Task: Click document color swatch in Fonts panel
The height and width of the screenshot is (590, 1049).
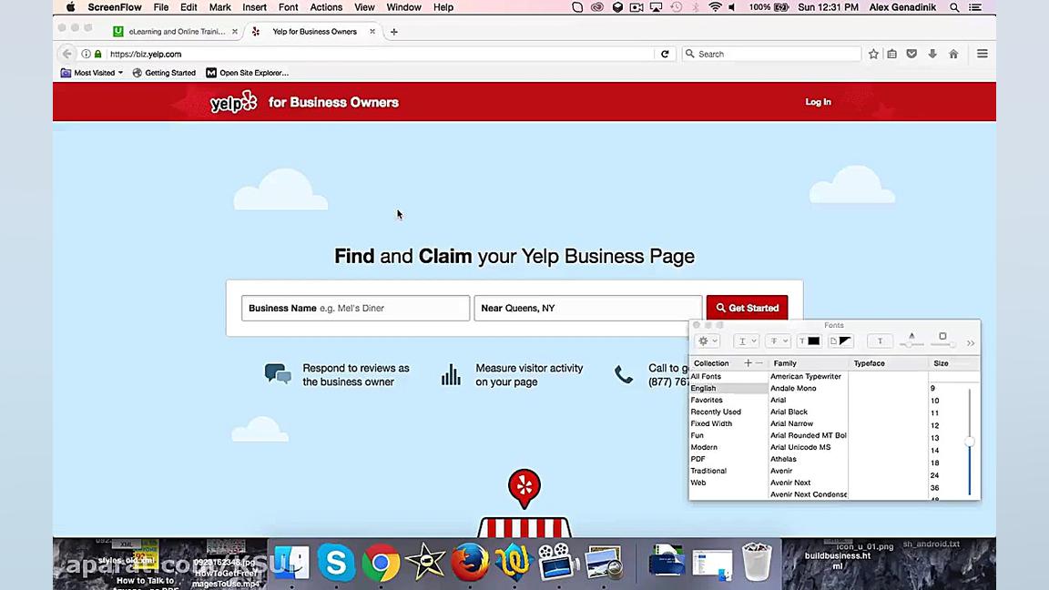Action: tap(841, 341)
